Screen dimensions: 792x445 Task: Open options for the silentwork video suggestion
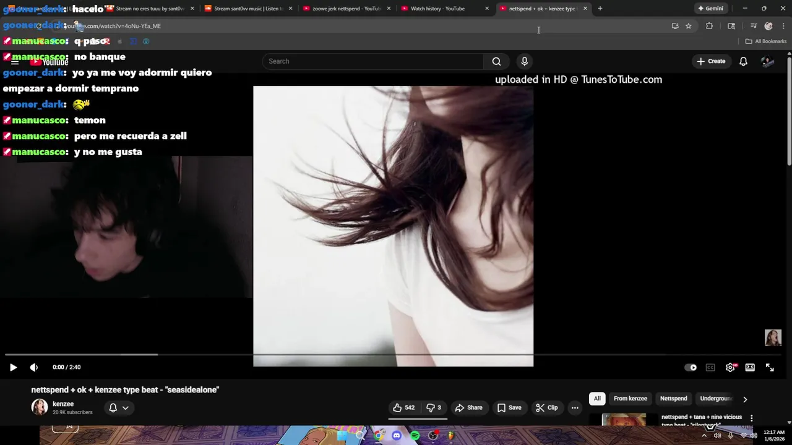(x=752, y=418)
